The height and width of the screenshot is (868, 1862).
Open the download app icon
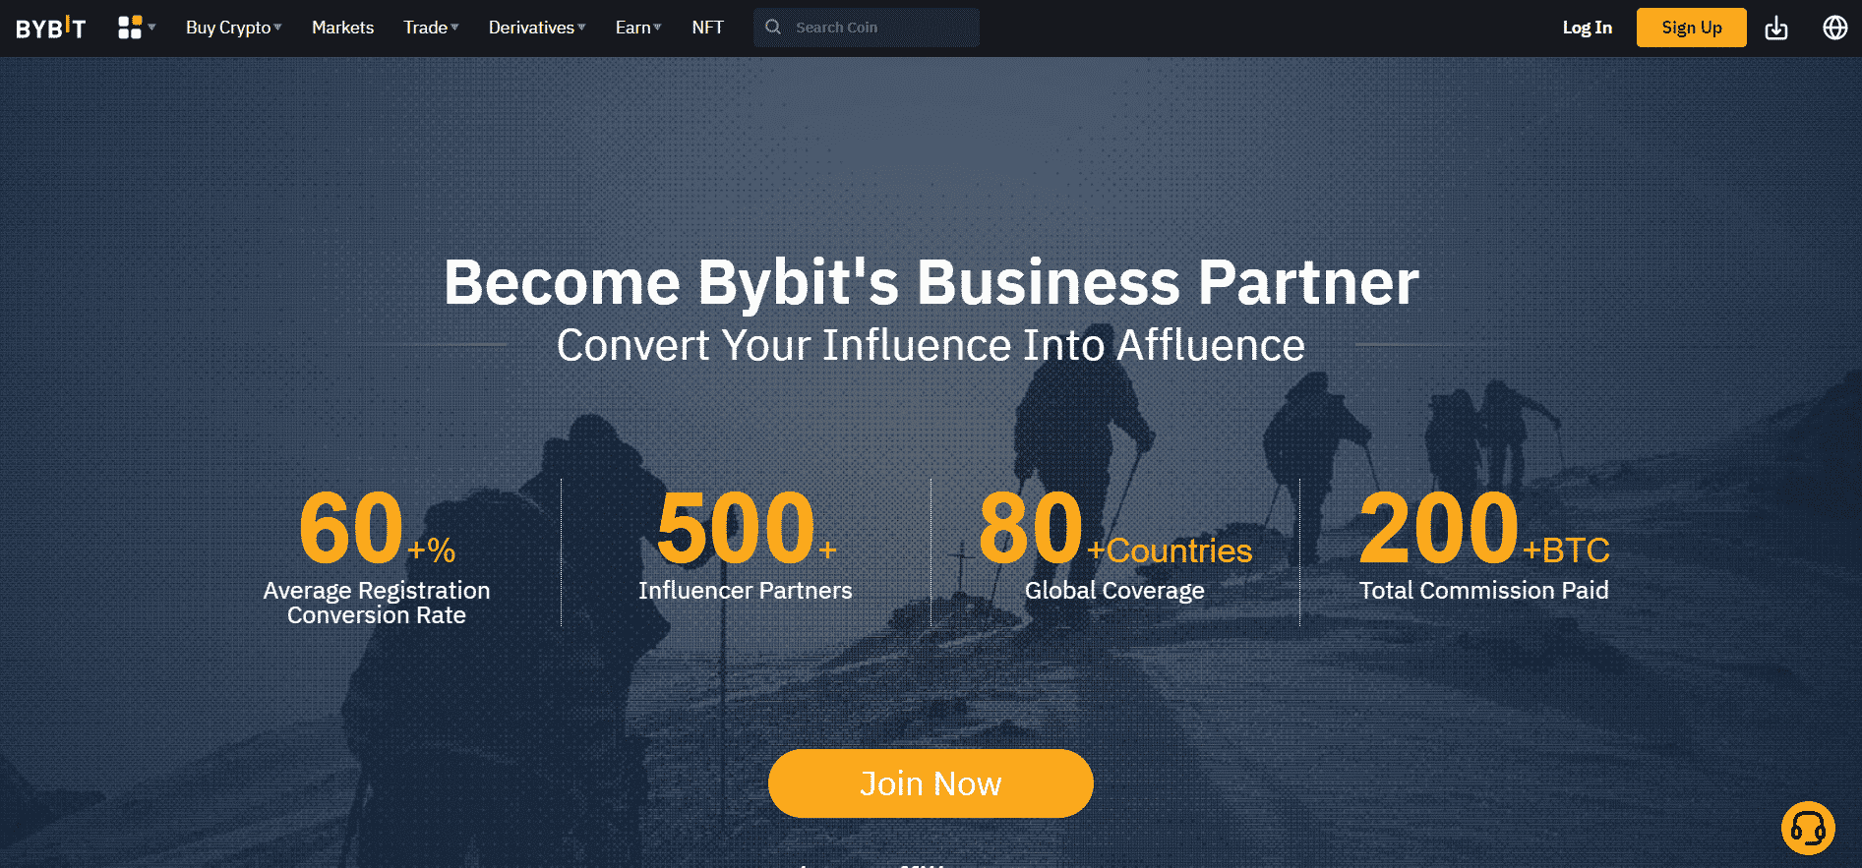(x=1776, y=28)
